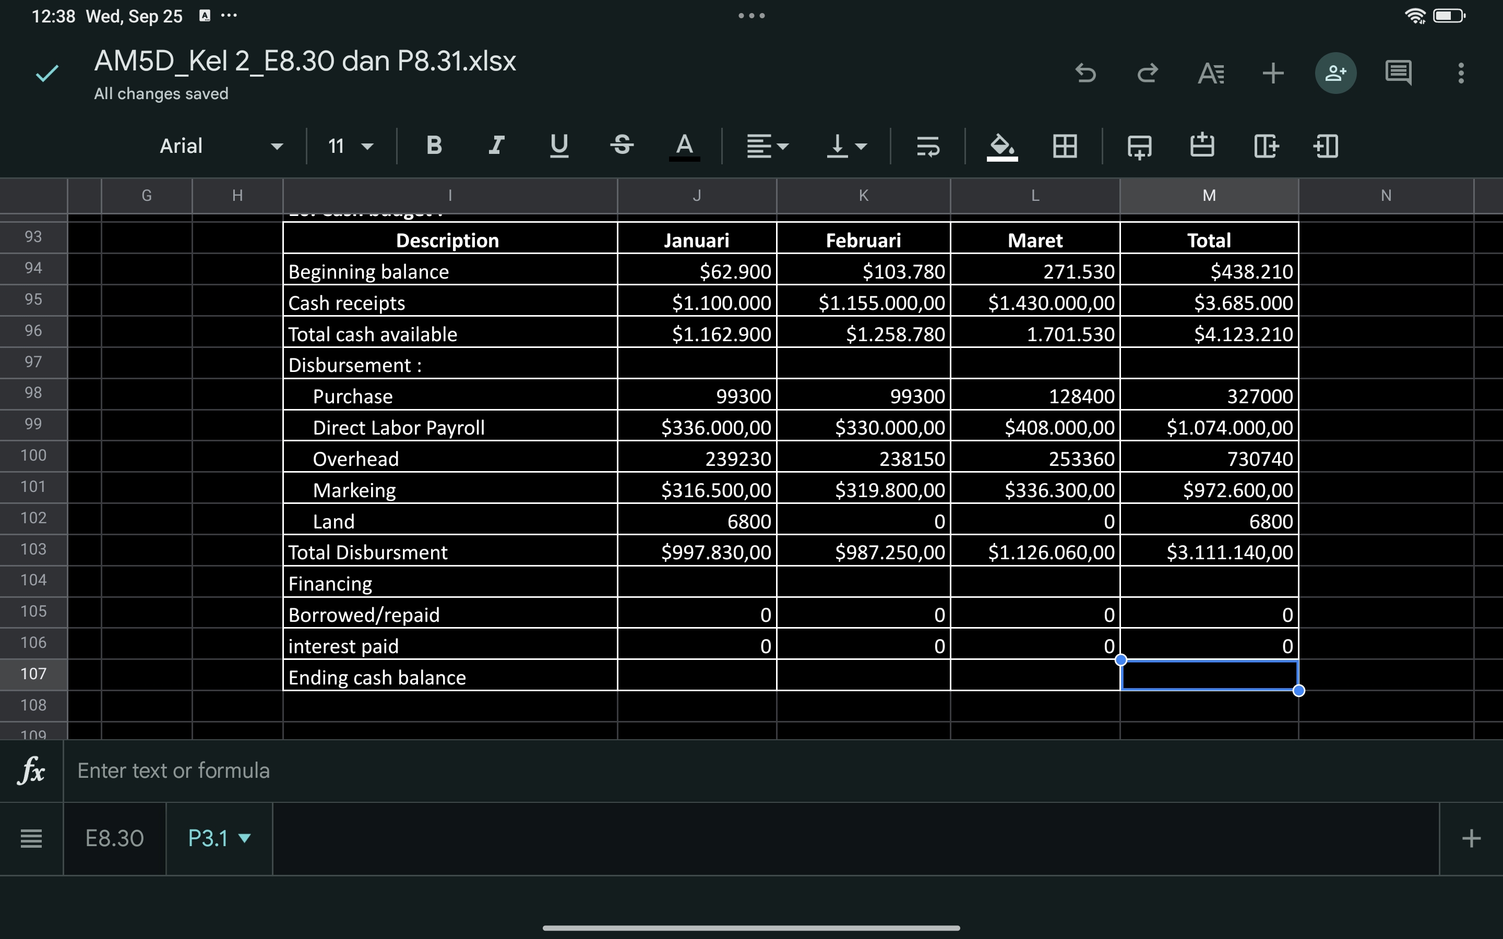Image resolution: width=1503 pixels, height=939 pixels.
Task: Select the Total header cell
Action: (x=1209, y=238)
